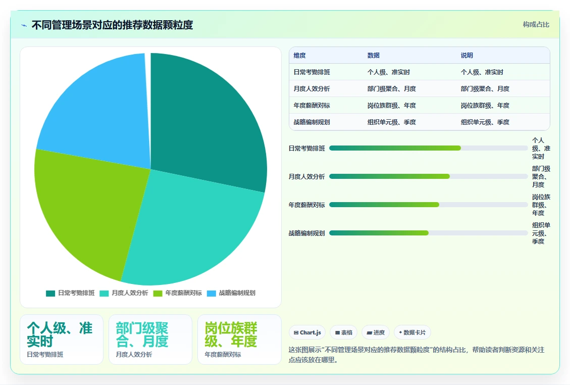Select the 月度人效分析 table row label

[312, 89]
